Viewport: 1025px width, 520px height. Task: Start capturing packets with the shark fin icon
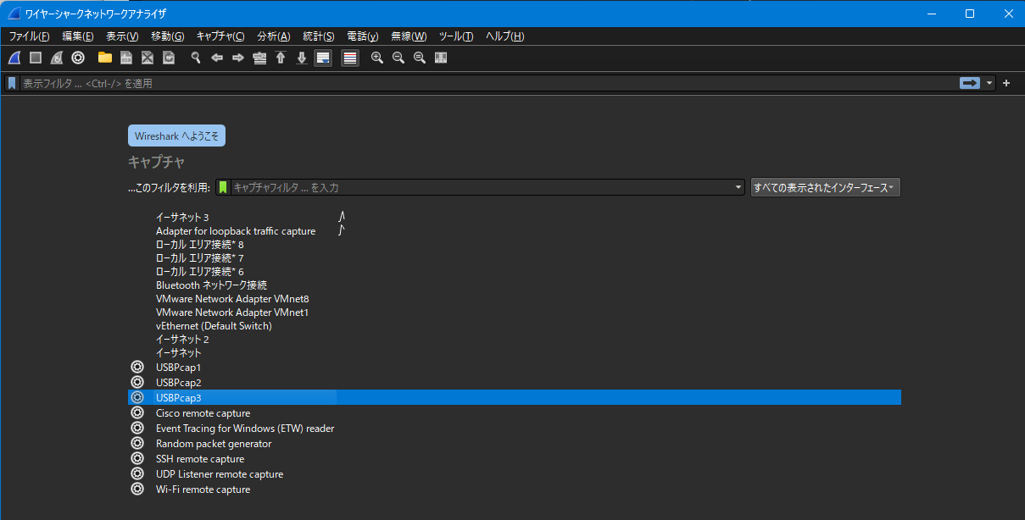tap(14, 58)
